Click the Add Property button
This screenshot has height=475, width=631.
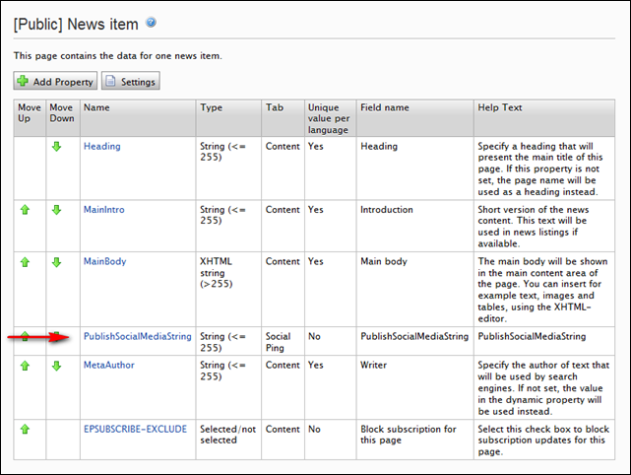click(55, 82)
